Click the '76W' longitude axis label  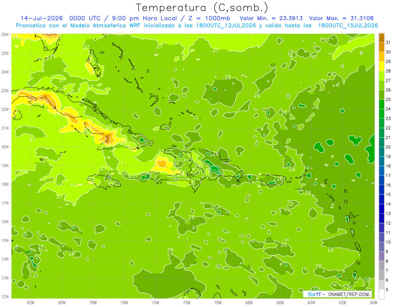click(124, 302)
